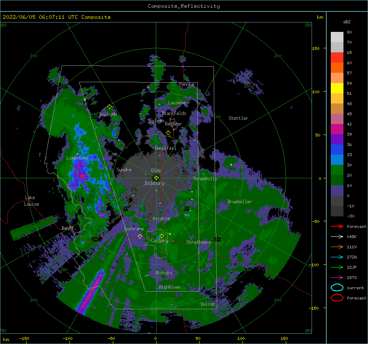This screenshot has width=368, height=344.
Task: Click the Limestone label on the map
Action: [77, 158]
